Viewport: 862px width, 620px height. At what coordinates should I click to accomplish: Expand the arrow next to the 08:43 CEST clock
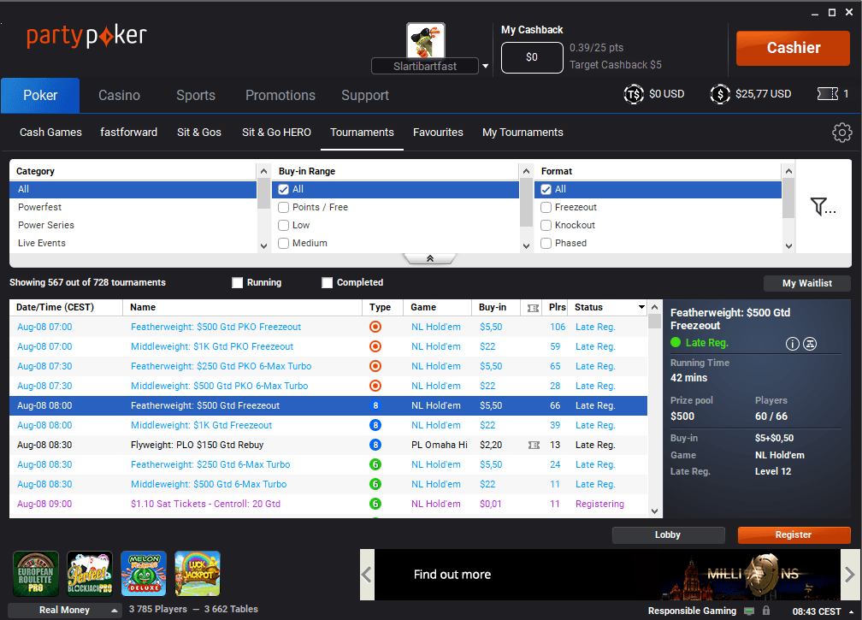pyautogui.click(x=851, y=611)
